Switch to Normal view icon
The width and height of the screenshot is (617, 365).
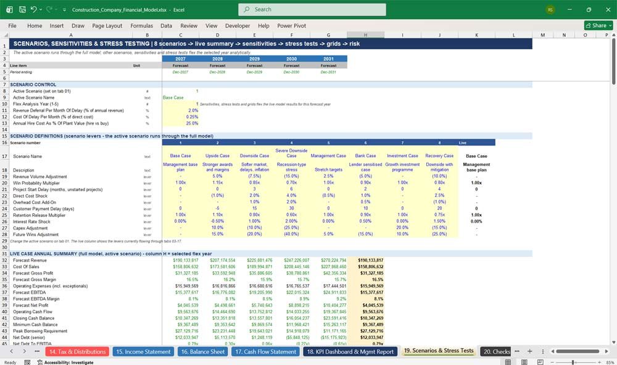pyautogui.click(x=508, y=362)
